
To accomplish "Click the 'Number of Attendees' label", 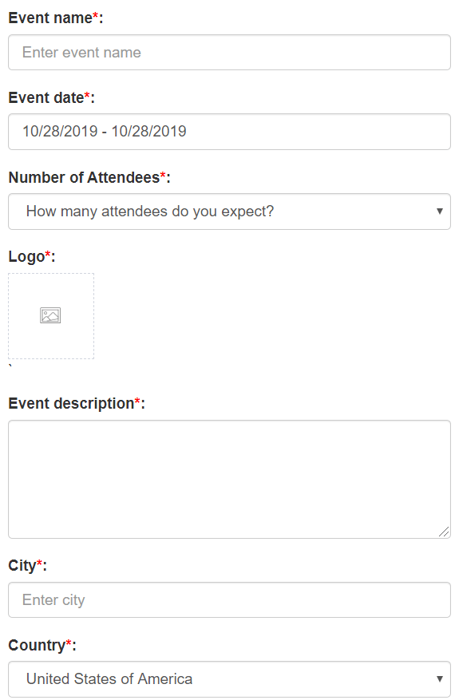I will (x=84, y=177).
